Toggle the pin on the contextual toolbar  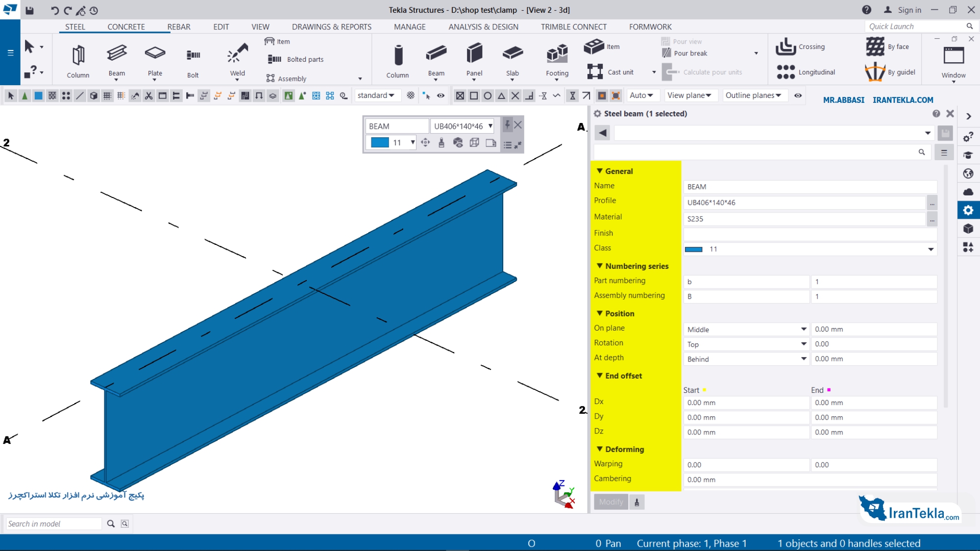click(x=507, y=125)
